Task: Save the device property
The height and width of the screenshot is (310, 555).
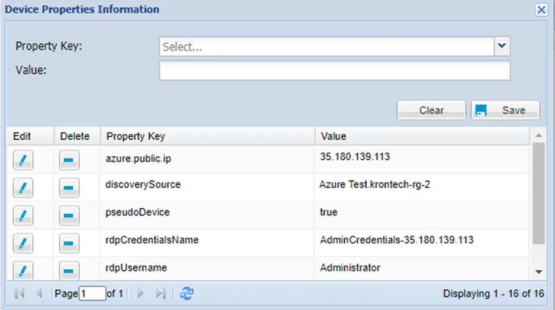Action: (505, 110)
